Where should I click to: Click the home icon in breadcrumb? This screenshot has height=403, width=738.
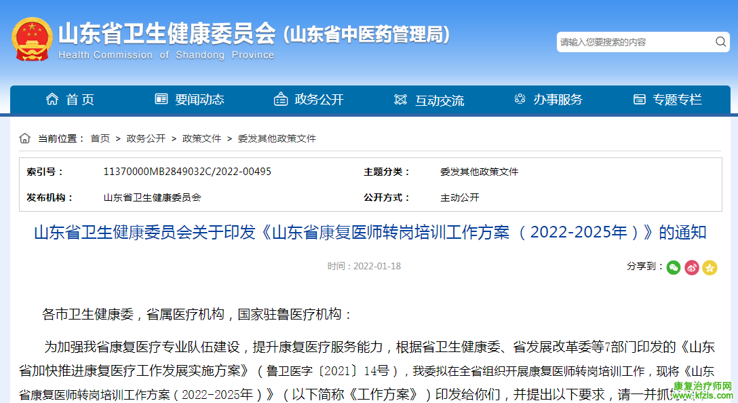(25, 138)
